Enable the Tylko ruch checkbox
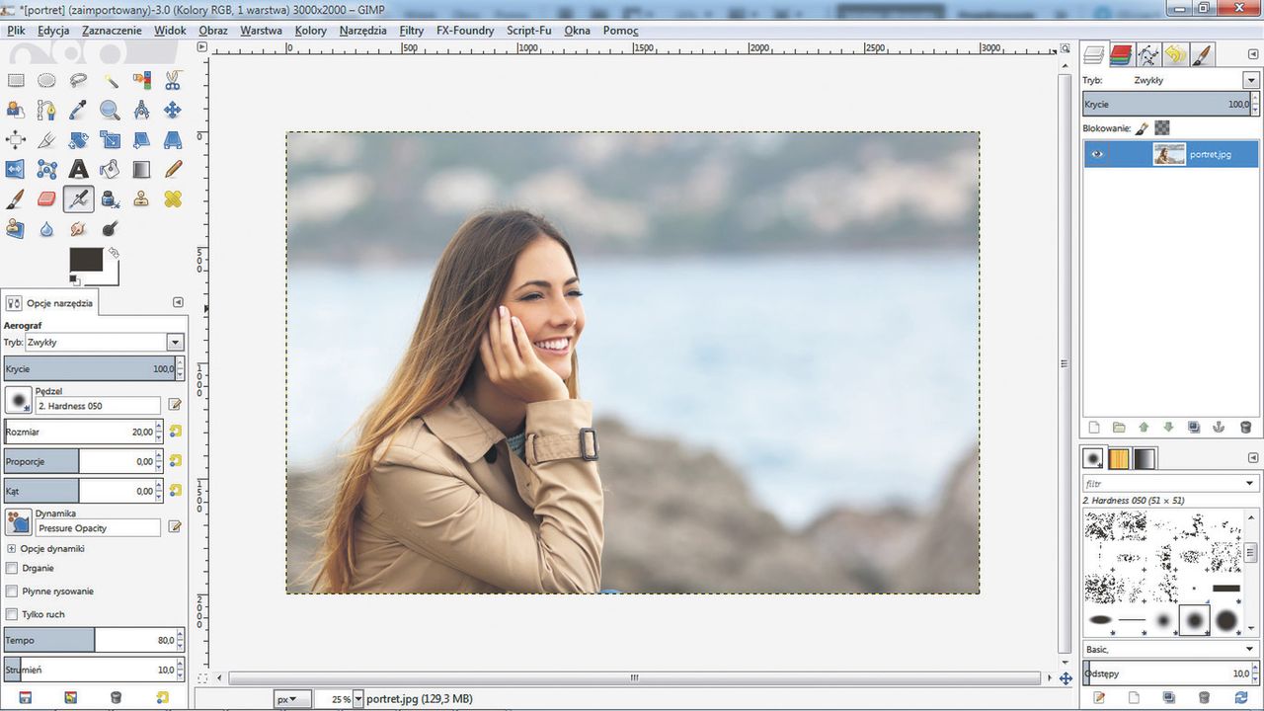1264x711 pixels. (12, 614)
